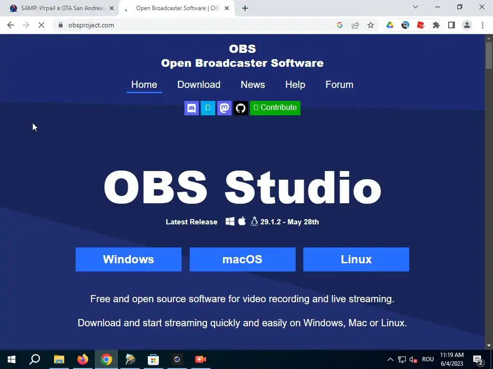Download OBS for macOS
Image resolution: width=493 pixels, height=369 pixels.
[x=243, y=259]
